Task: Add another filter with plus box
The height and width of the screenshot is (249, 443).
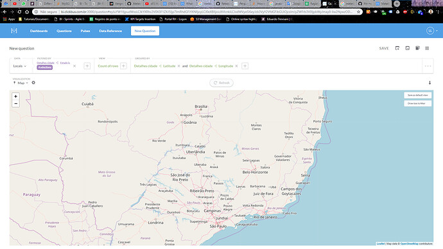Action: pyautogui.click(x=87, y=66)
